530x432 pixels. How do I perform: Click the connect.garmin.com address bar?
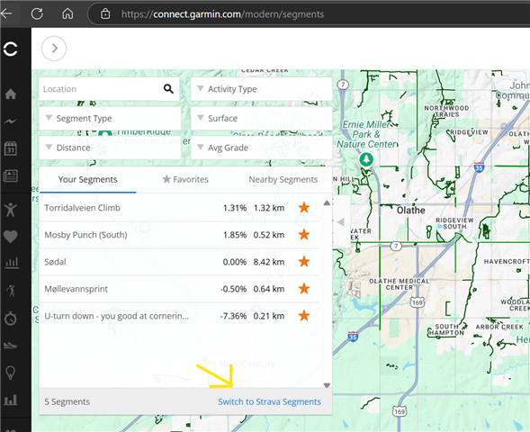(222, 14)
